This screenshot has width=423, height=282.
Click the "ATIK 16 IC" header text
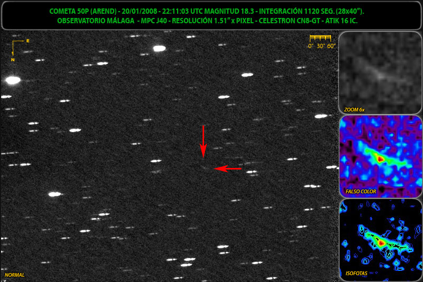point(341,21)
